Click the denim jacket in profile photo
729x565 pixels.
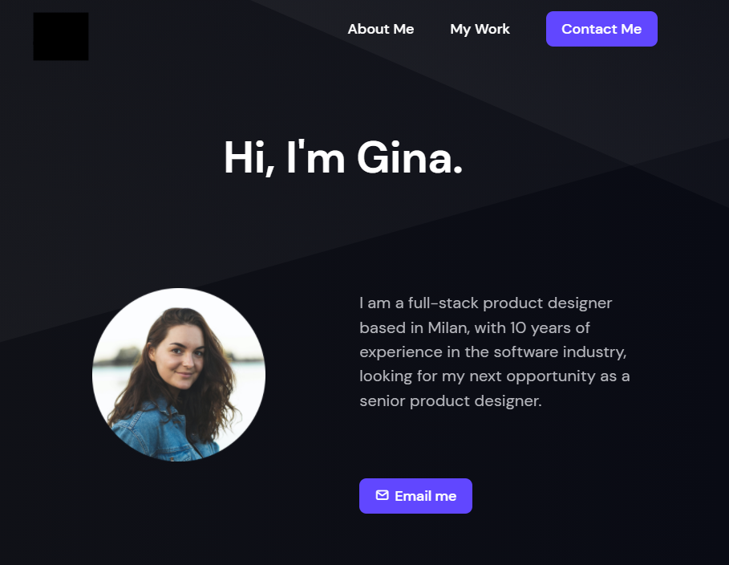(144, 436)
